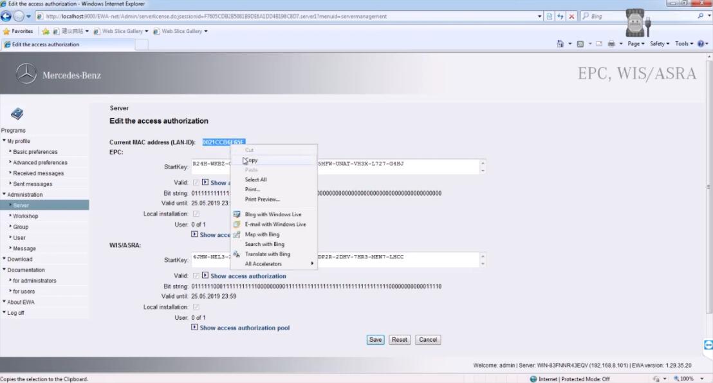
Task: Click the zoom magnifier icon showing 100%
Action: tap(676, 378)
